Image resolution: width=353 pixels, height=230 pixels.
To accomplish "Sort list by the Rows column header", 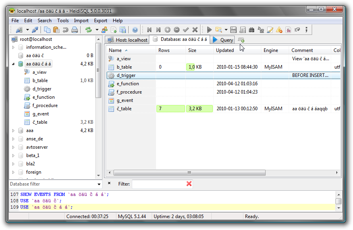I will click(x=164, y=50).
